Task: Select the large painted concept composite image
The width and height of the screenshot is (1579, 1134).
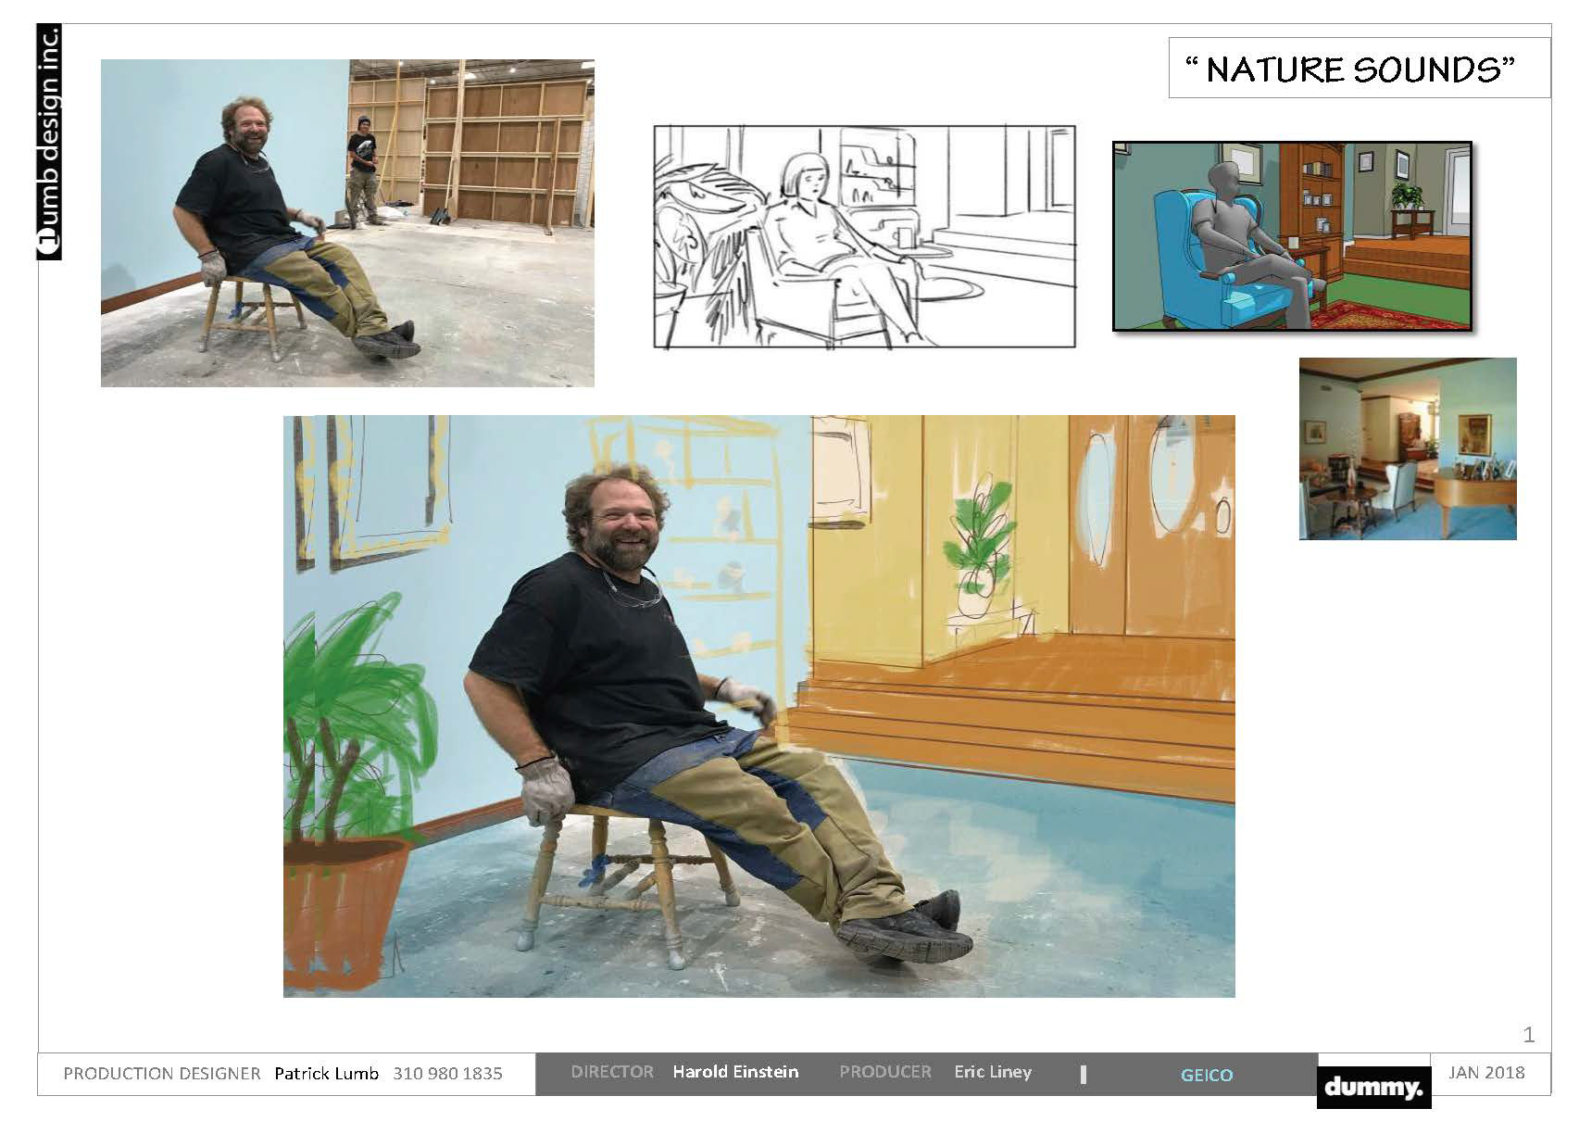Action: click(x=759, y=706)
